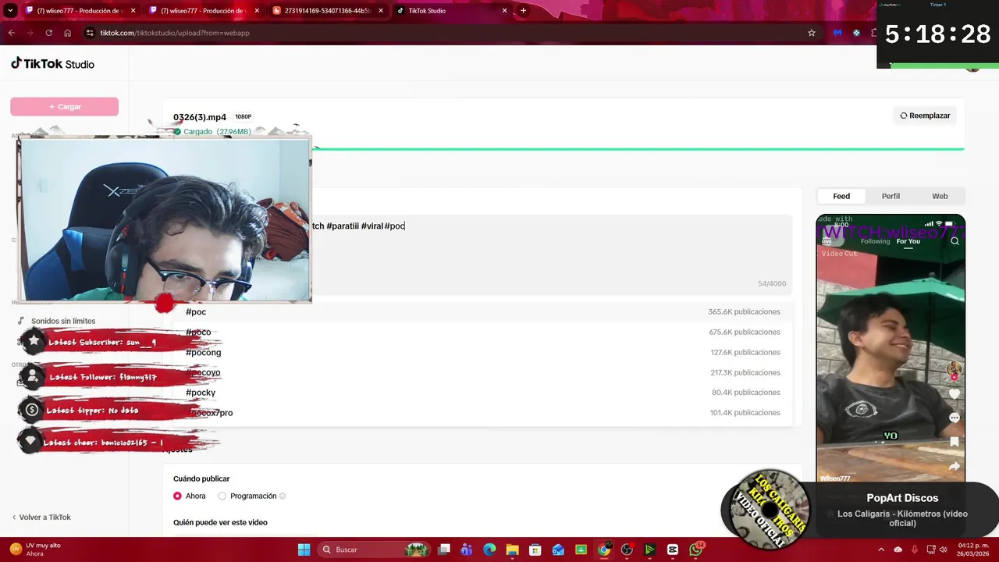Open the tab search dropdown in Chrome
999x562 pixels.
click(10, 11)
